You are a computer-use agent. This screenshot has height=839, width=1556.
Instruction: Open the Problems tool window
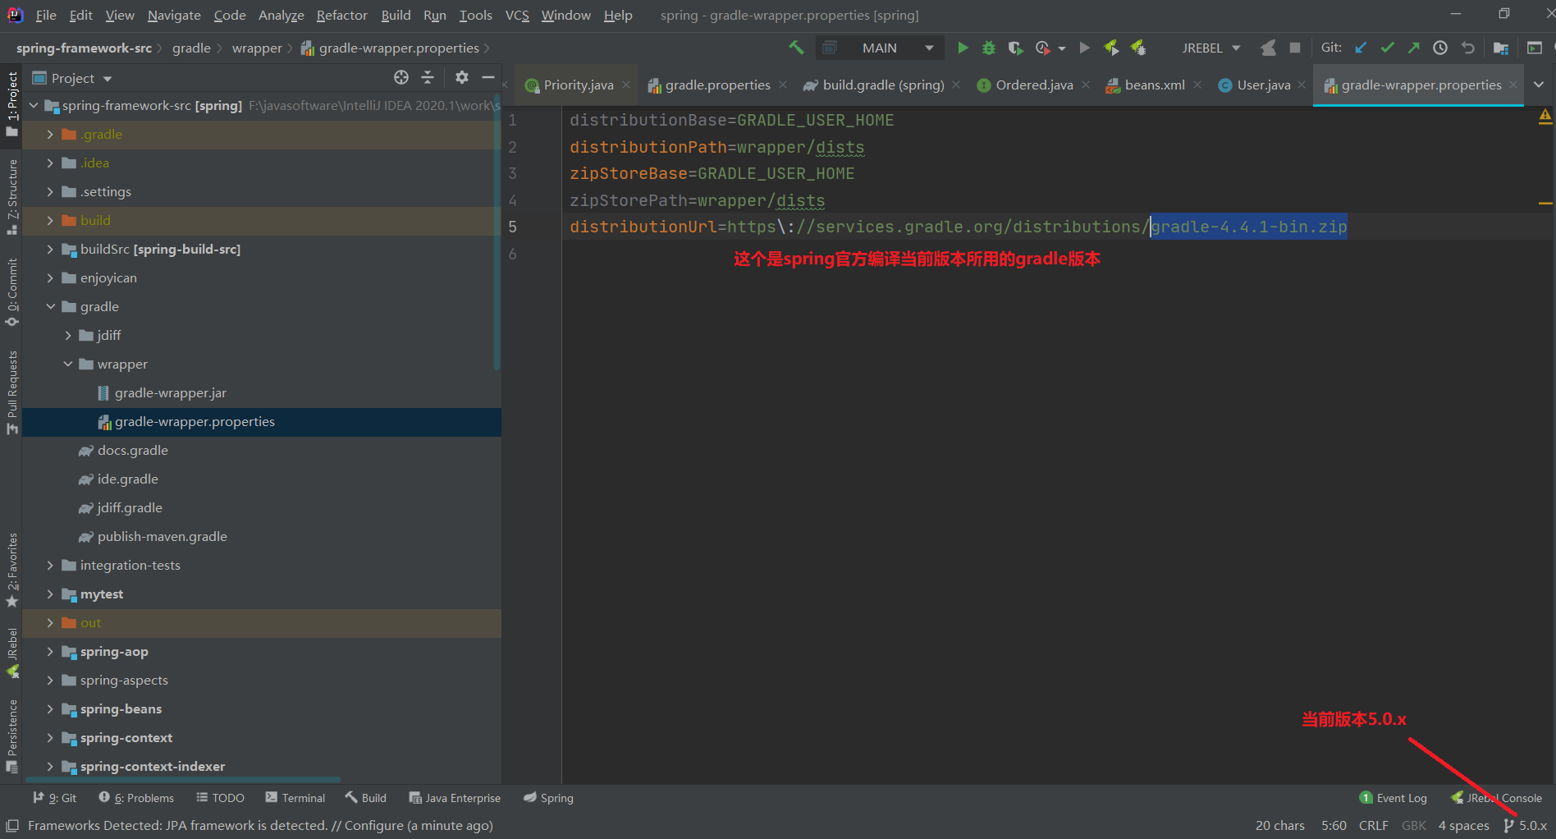click(x=136, y=797)
